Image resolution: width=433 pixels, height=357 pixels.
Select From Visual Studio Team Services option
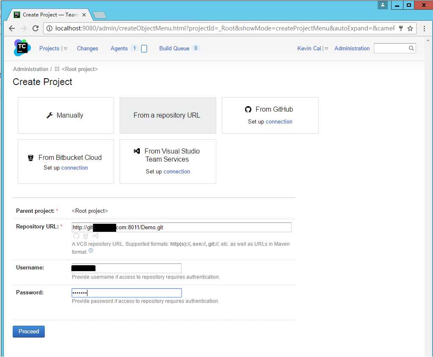(168, 161)
